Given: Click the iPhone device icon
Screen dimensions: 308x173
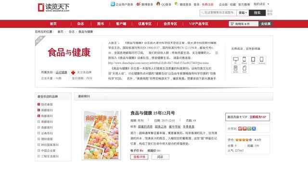Looking at the screenshot, I should (244, 60).
